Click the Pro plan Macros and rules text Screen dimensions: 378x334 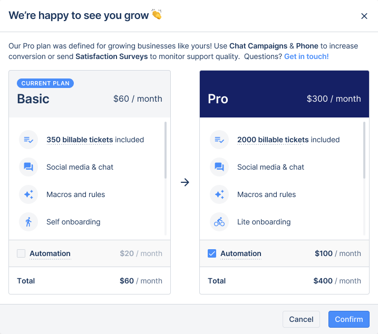click(266, 194)
